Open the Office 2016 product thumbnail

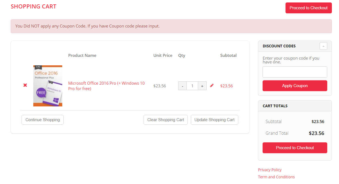coord(48,86)
